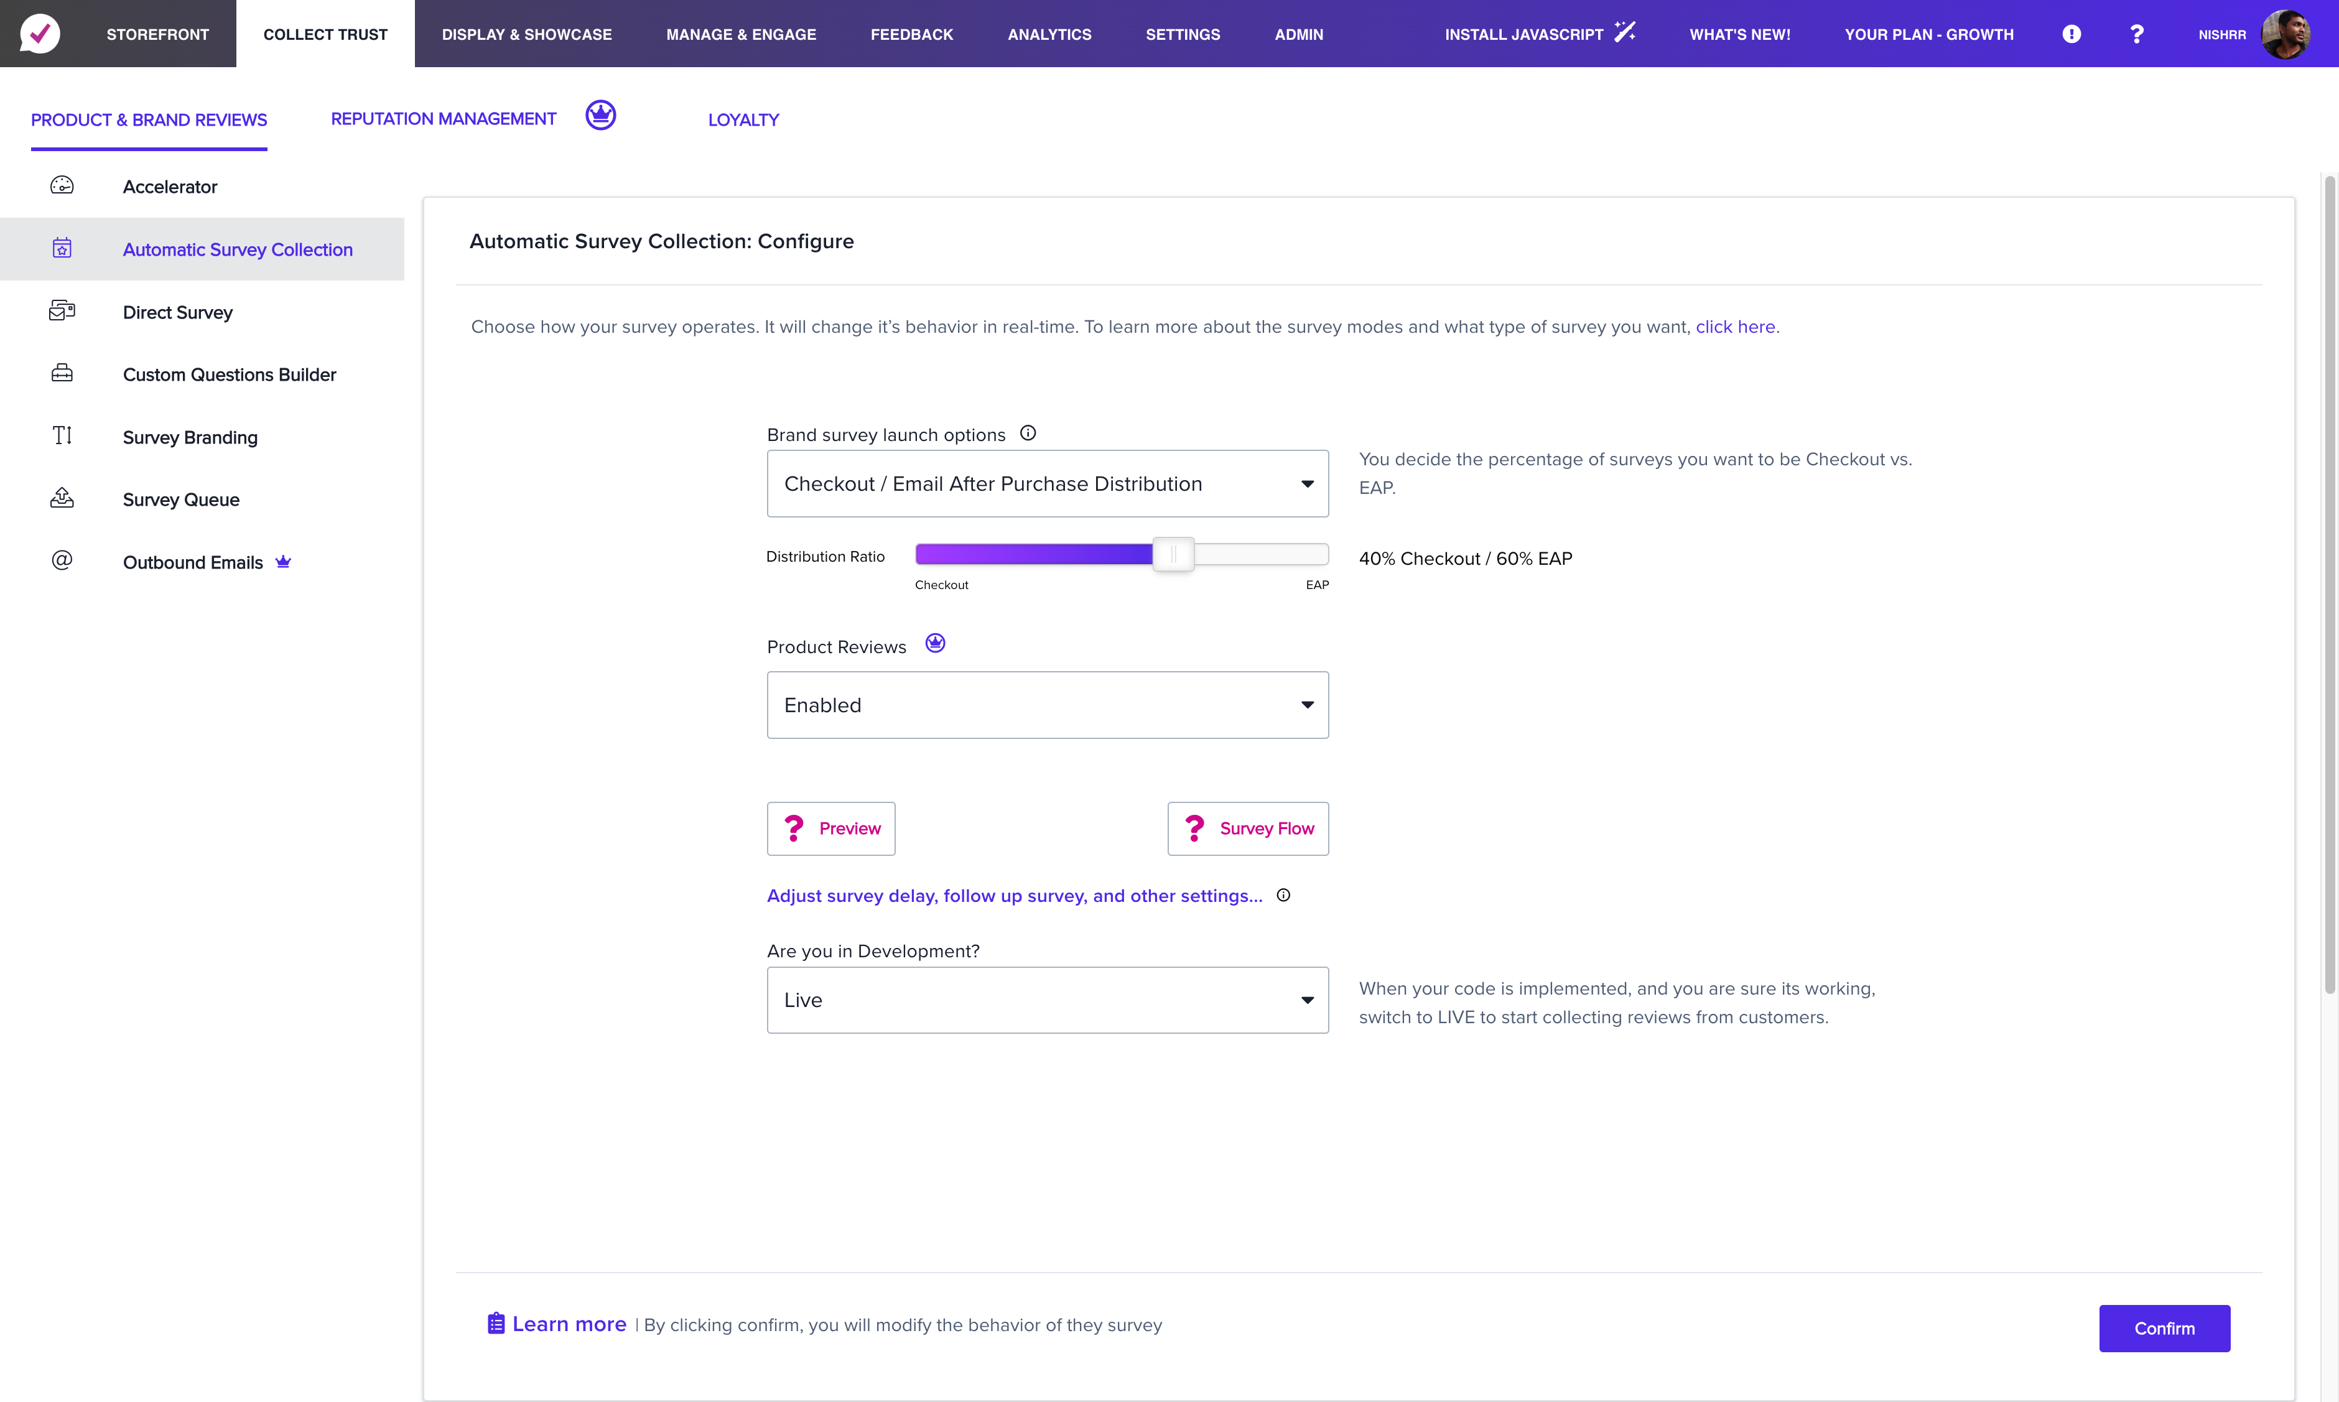Image resolution: width=2339 pixels, height=1402 pixels.
Task: Open the alert exclamation icon in header
Action: click(x=2071, y=34)
